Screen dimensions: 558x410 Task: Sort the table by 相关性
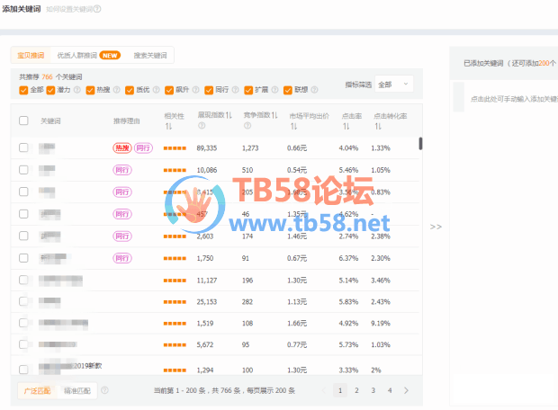(x=168, y=126)
